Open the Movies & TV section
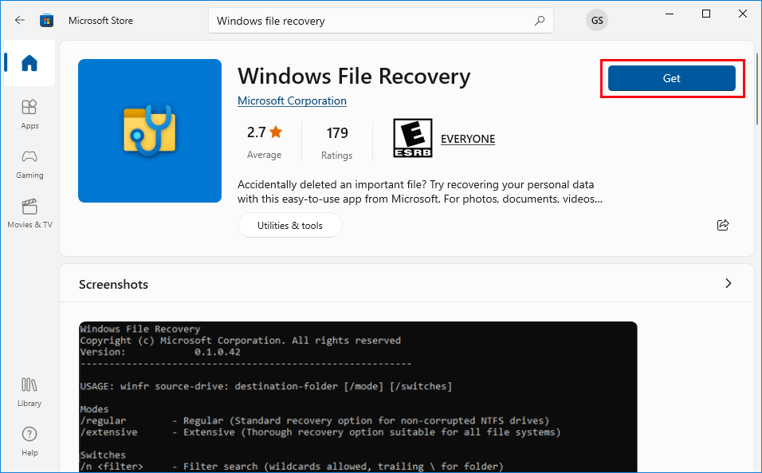Viewport: 762px width, 473px height. pos(29,214)
